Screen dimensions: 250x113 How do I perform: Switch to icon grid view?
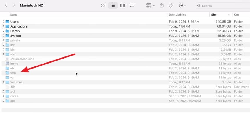tap(103, 6)
